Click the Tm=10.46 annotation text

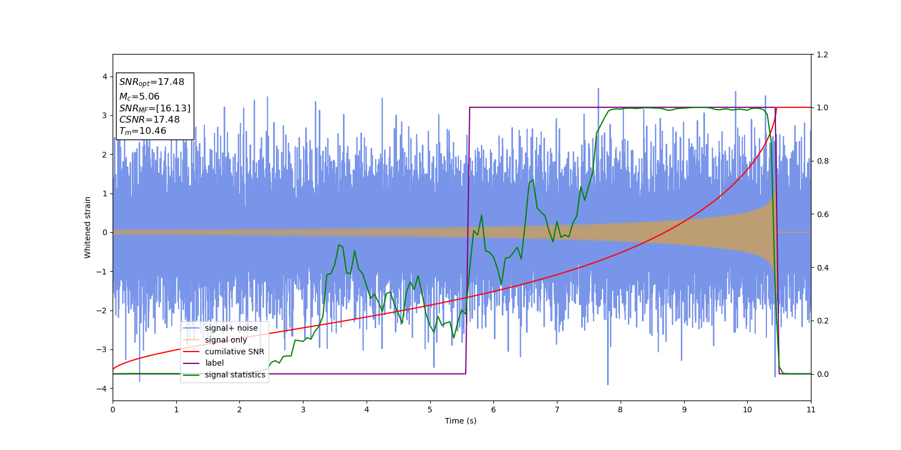point(142,131)
